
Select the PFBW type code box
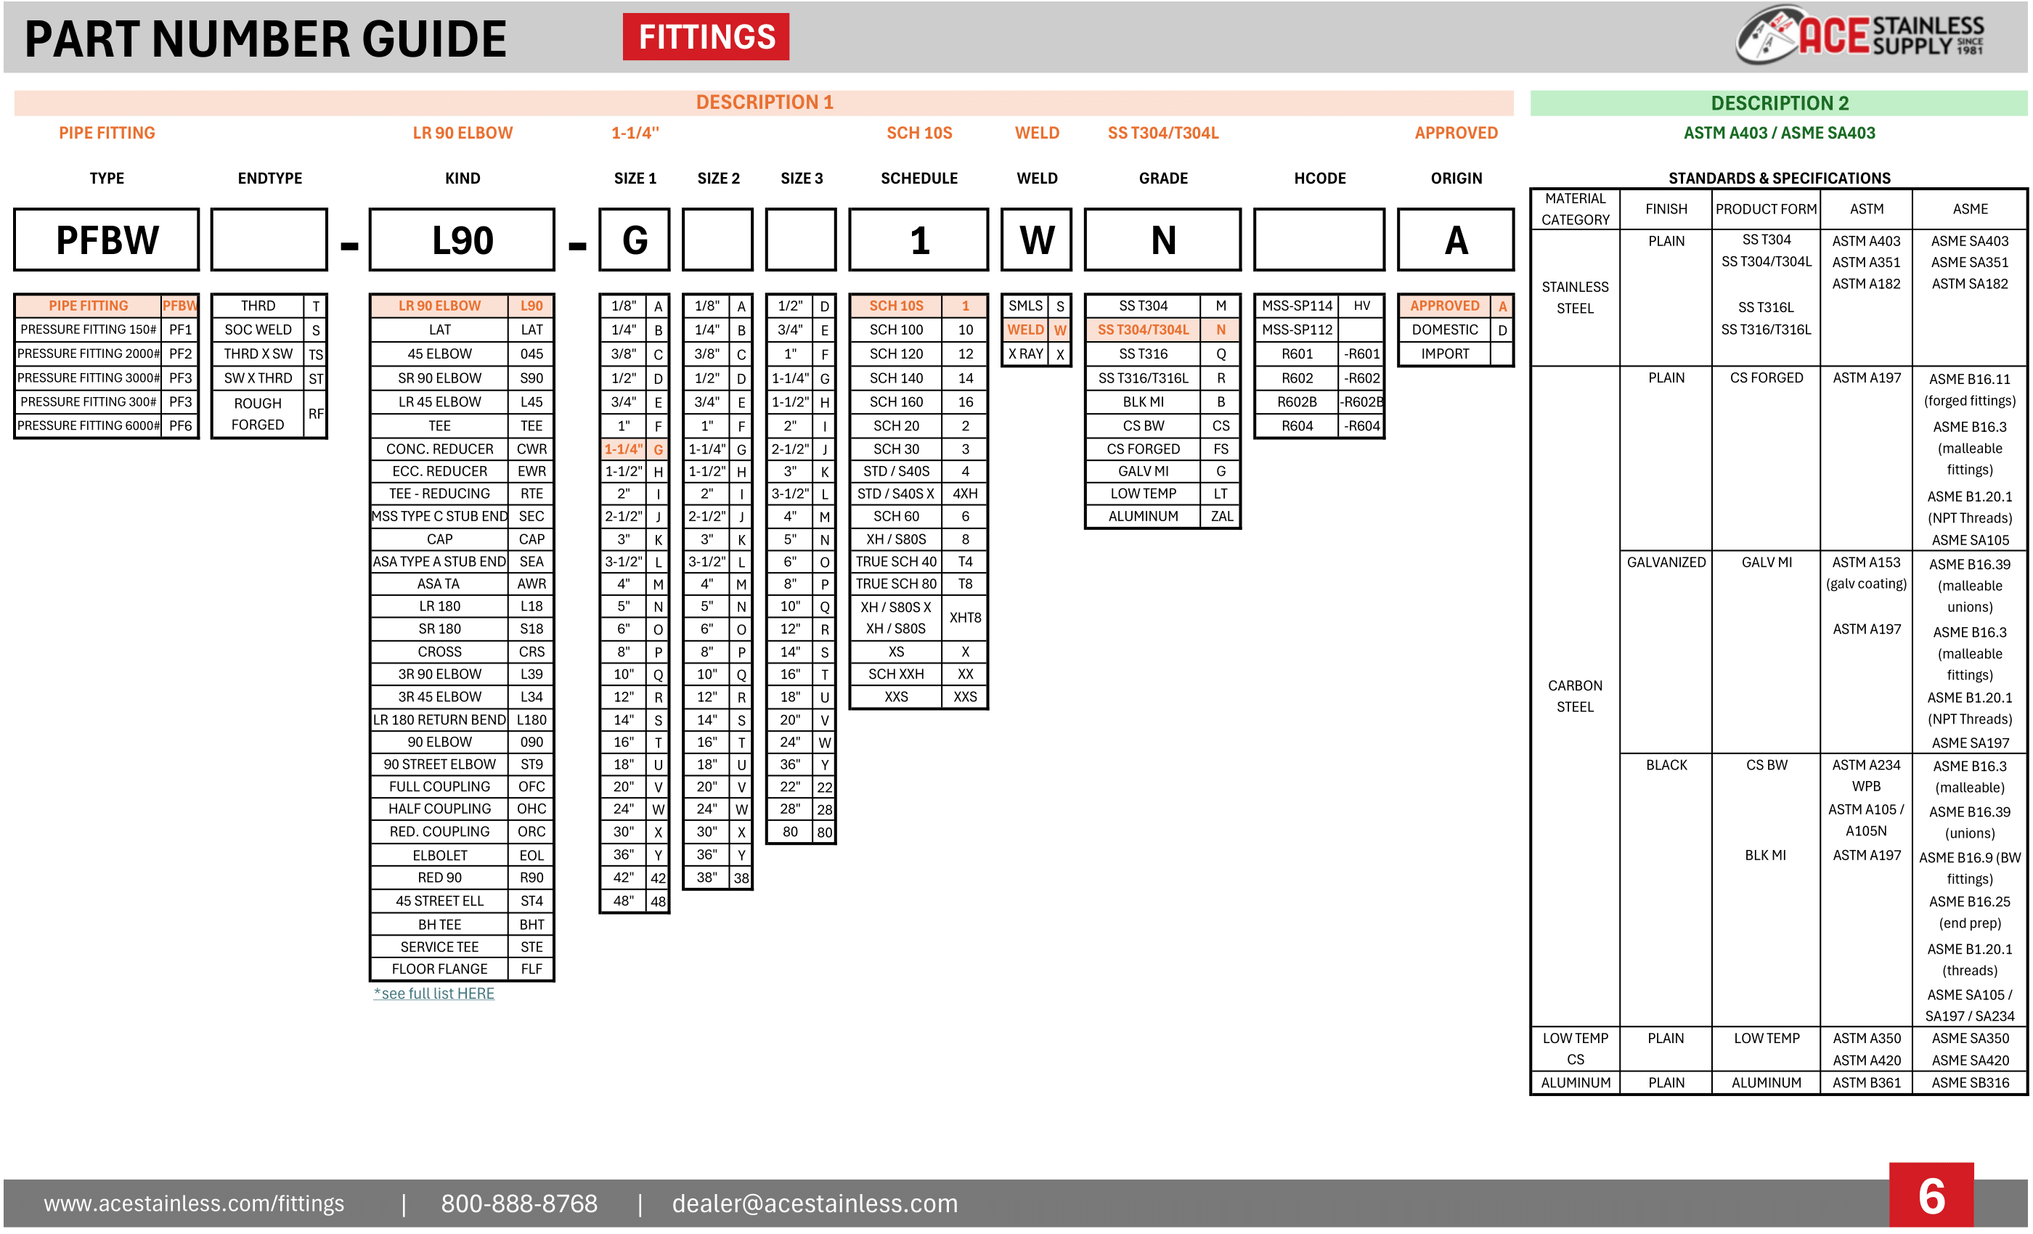click(x=105, y=241)
